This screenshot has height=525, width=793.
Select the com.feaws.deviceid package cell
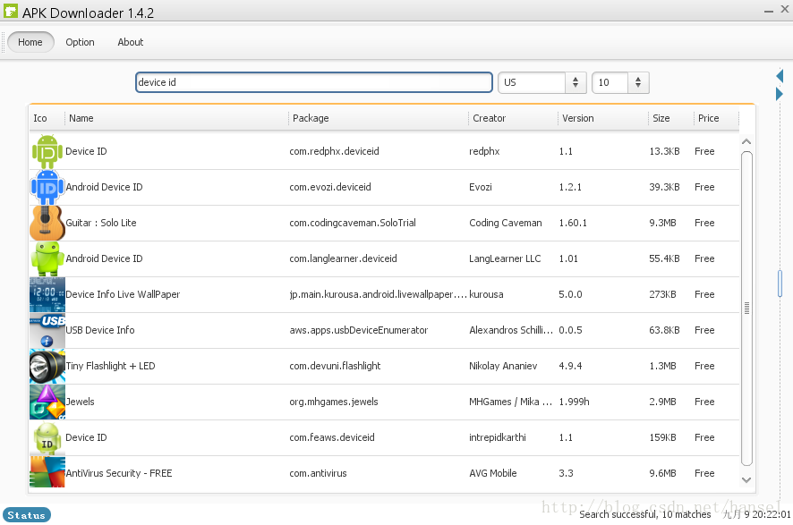click(332, 437)
